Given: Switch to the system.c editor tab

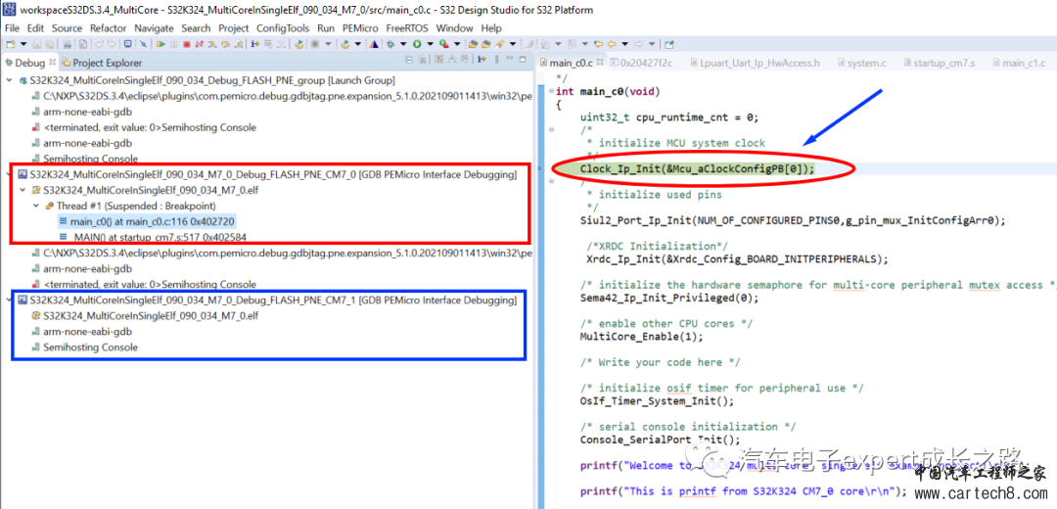Looking at the screenshot, I should click(x=861, y=63).
